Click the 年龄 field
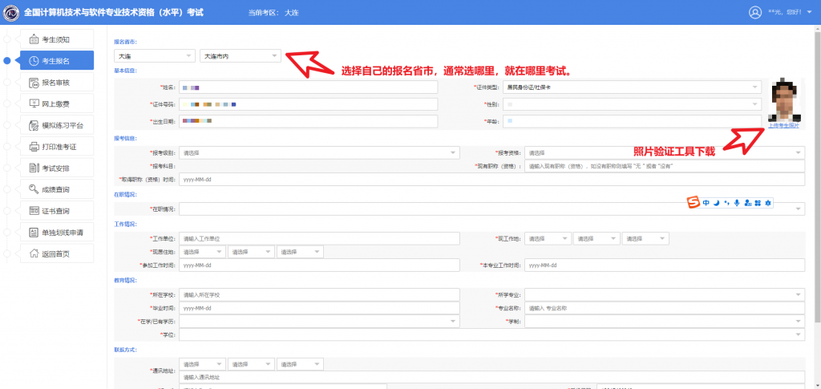The width and height of the screenshot is (821, 389). click(632, 121)
